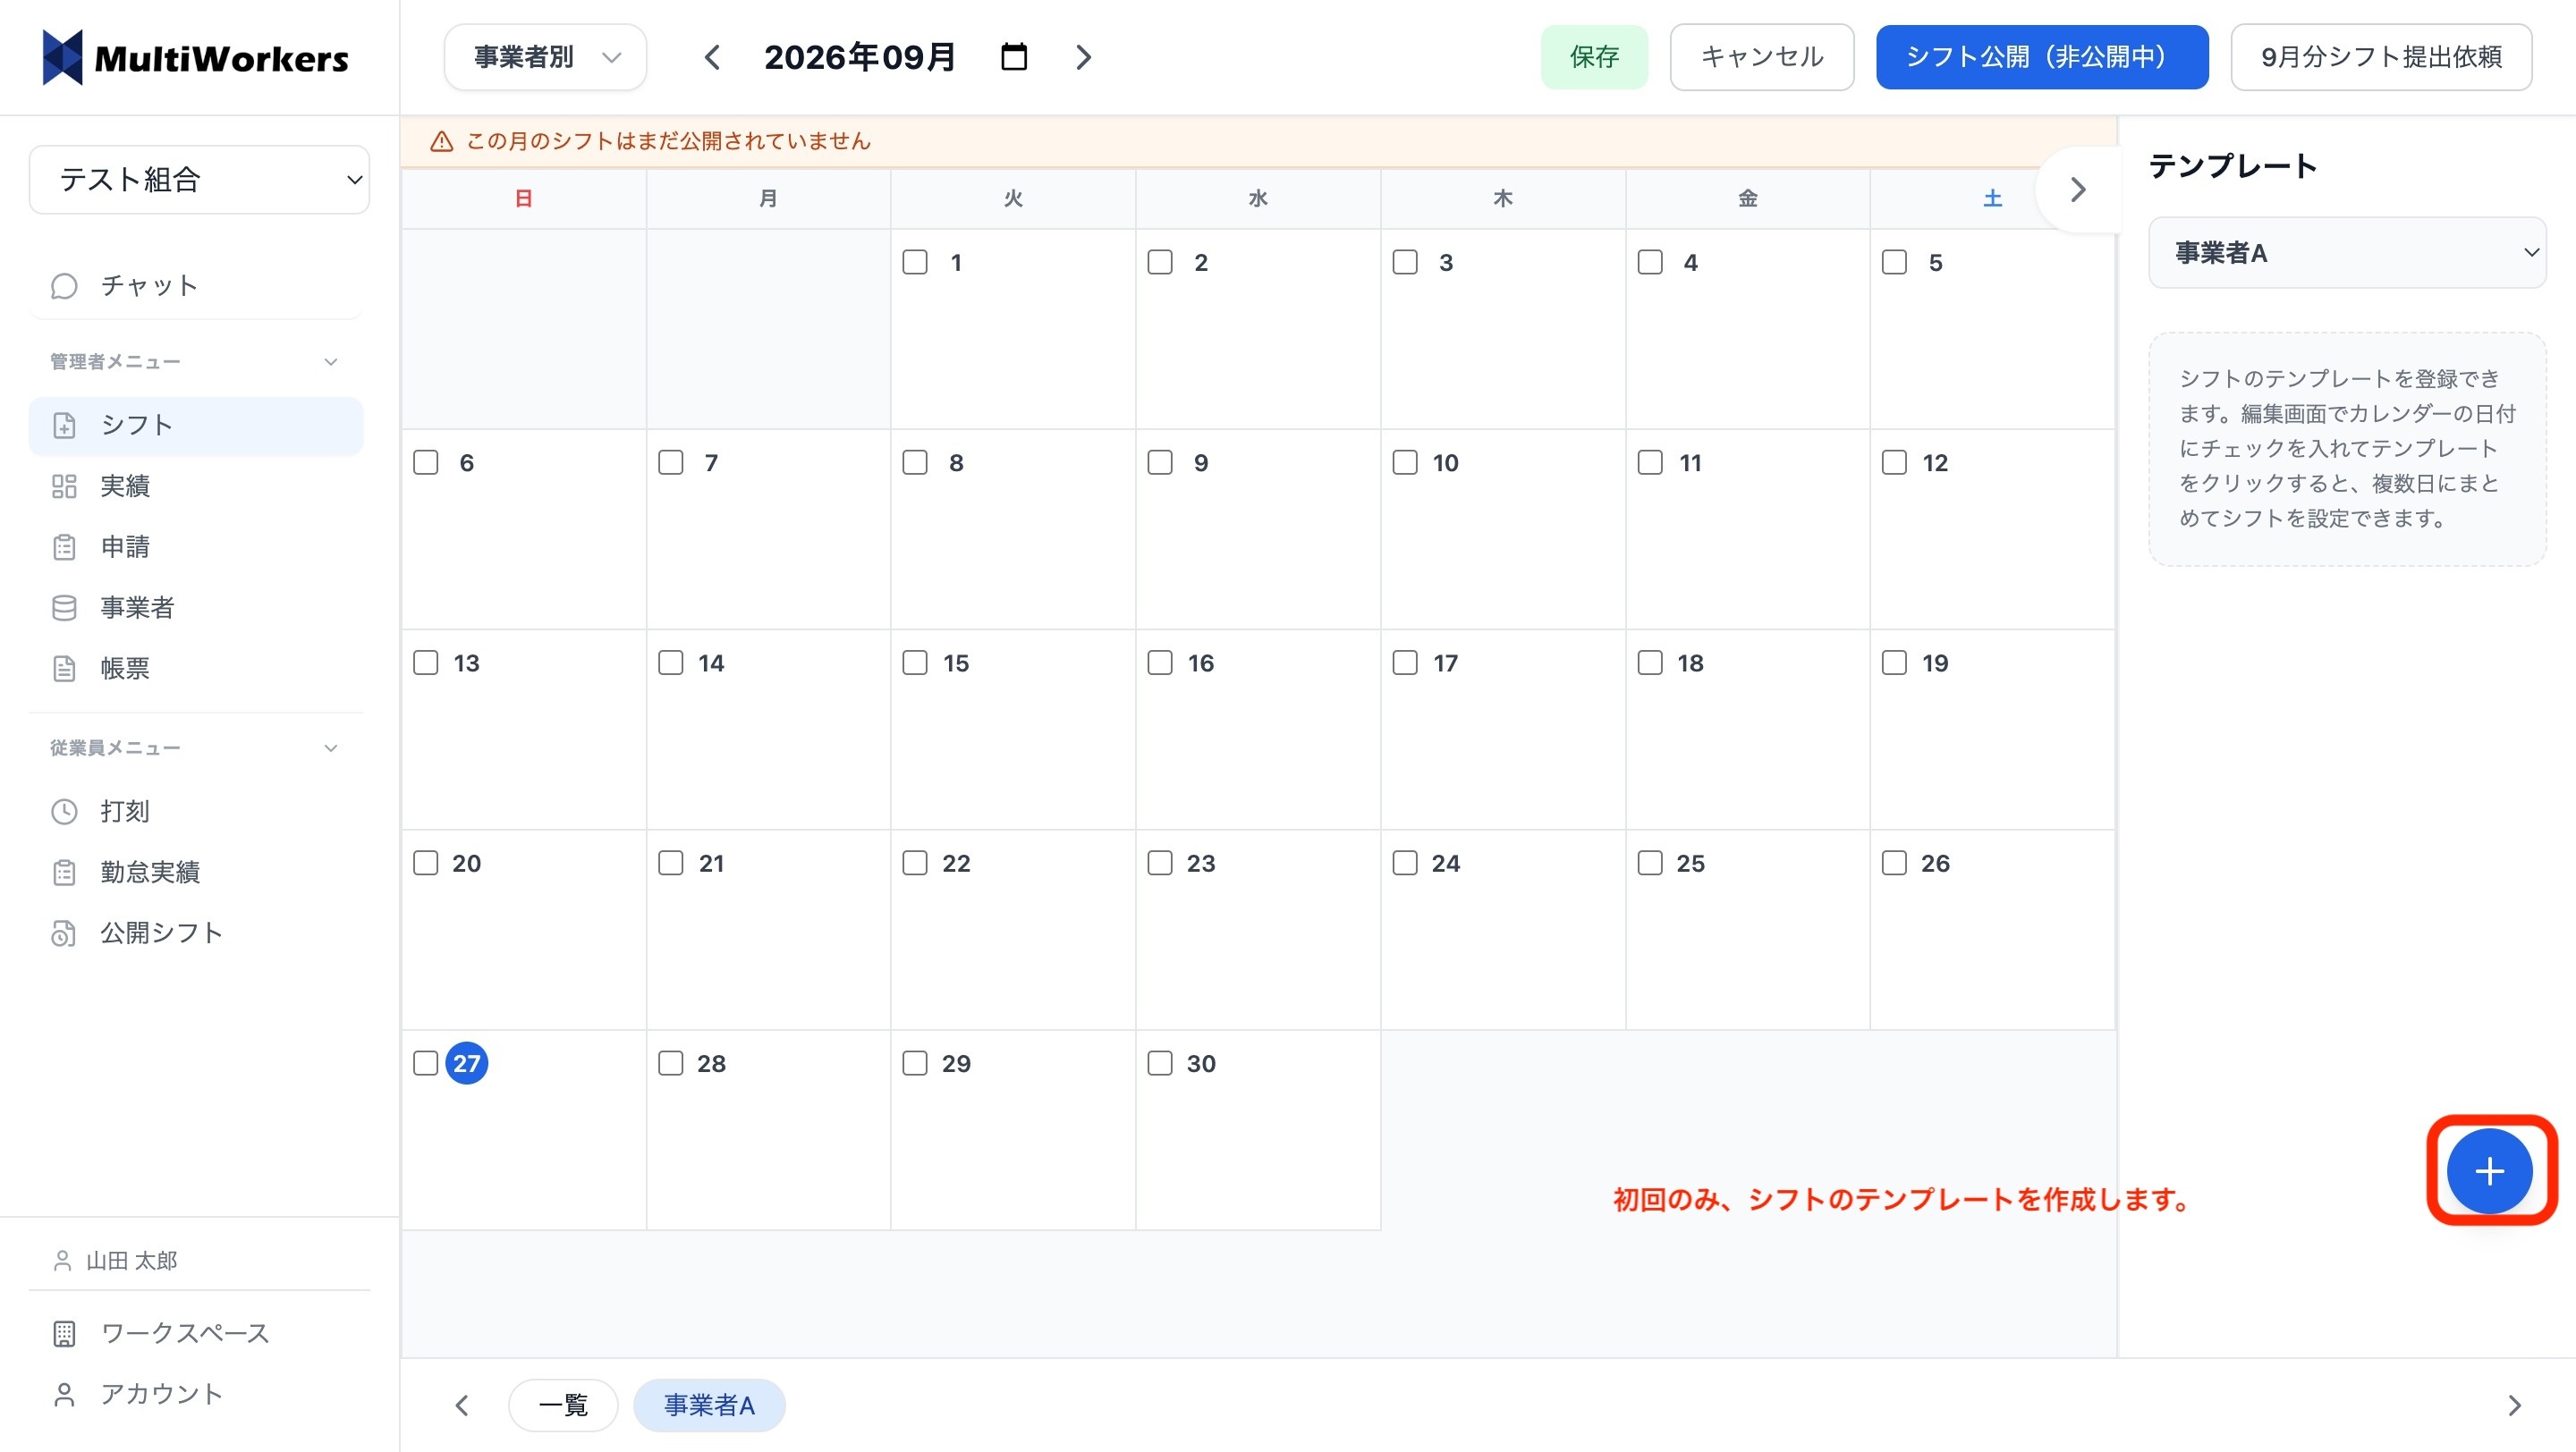Collapse the 従業員メニュー section
The width and height of the screenshot is (2576, 1452).
[x=196, y=747]
